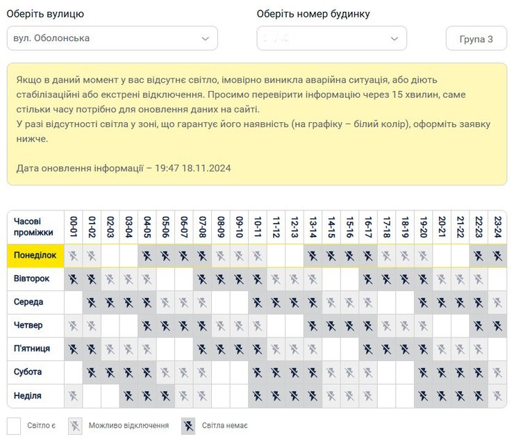Click Понеділок 04-05 no-power icon
This screenshot has width=514, height=441.
click(147, 256)
